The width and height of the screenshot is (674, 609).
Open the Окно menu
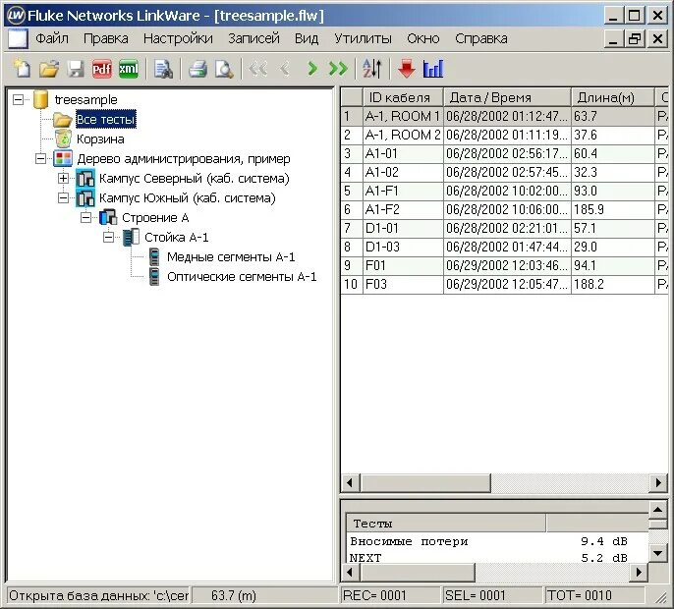point(422,38)
